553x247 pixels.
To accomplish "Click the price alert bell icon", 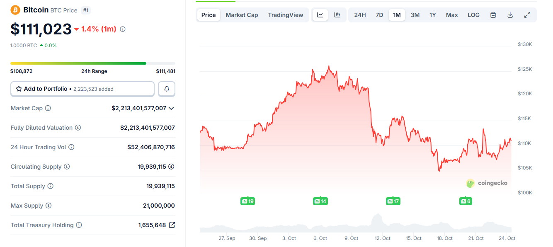I will [x=167, y=89].
